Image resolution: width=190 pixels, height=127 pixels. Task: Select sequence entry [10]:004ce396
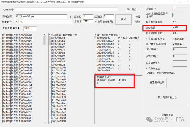click(59, 68)
